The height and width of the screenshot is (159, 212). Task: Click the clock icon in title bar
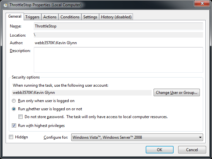click(x=5, y=5)
